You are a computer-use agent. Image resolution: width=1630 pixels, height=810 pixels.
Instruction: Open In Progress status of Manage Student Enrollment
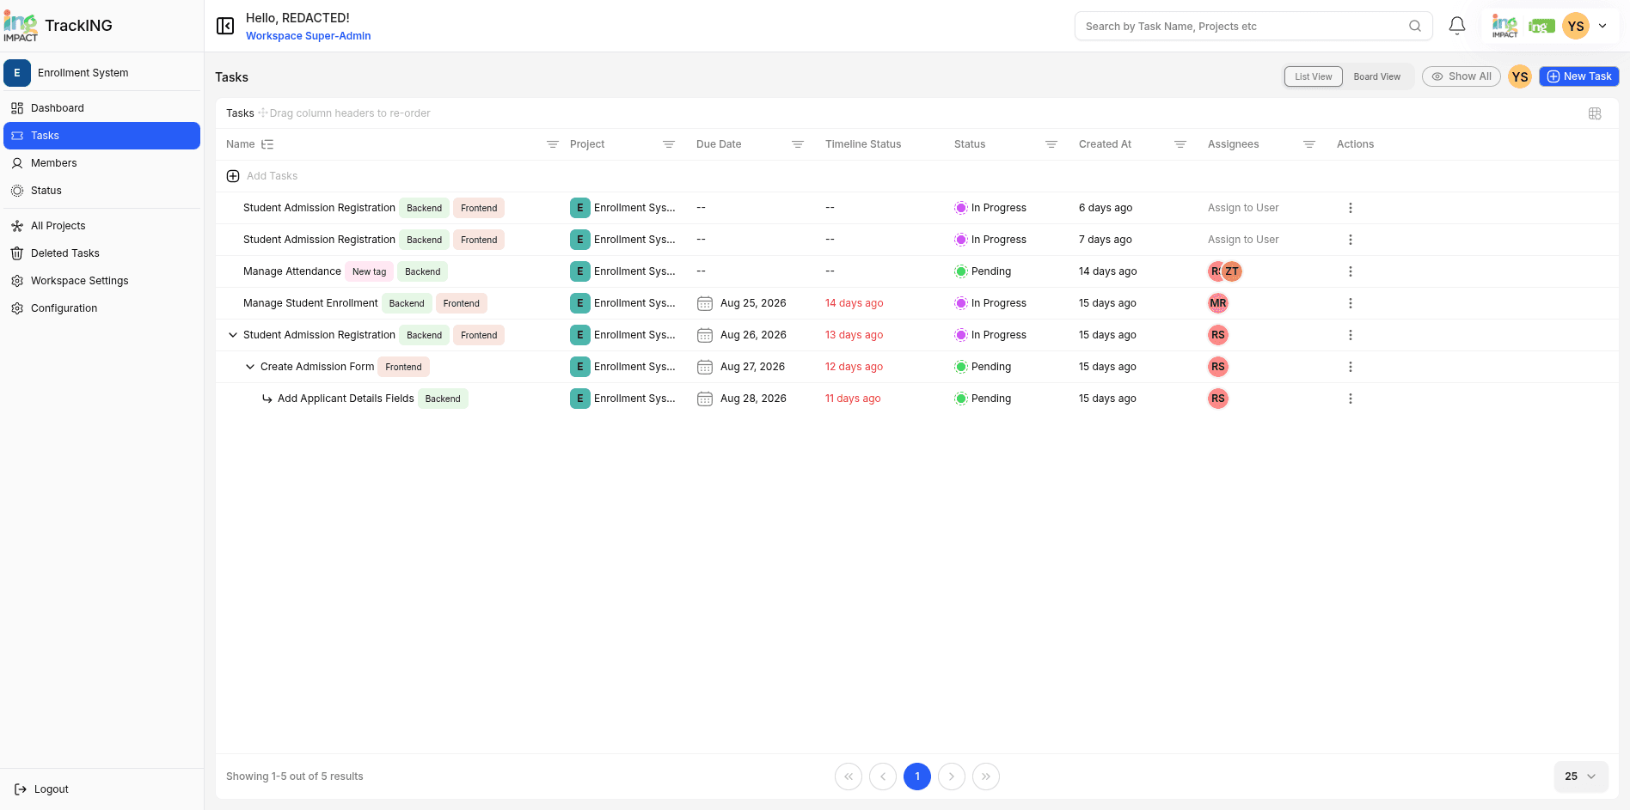[x=990, y=303]
